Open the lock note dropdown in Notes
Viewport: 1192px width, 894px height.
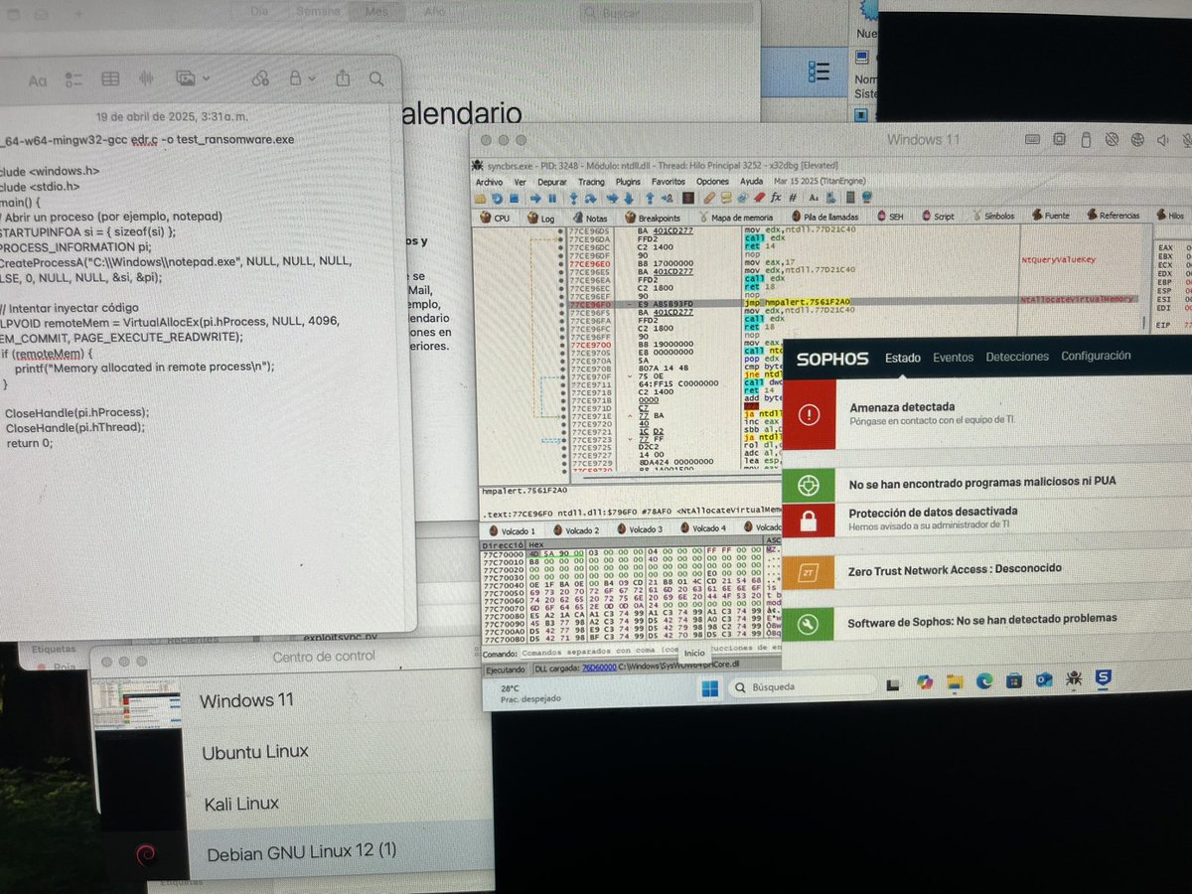click(302, 77)
